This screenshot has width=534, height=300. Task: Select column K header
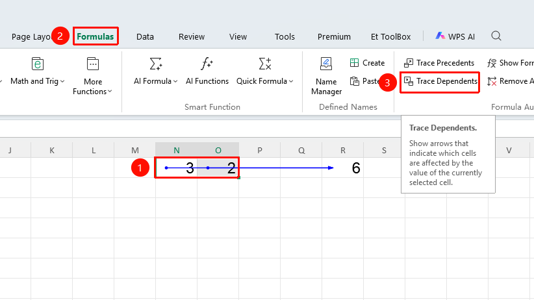pyautogui.click(x=52, y=151)
